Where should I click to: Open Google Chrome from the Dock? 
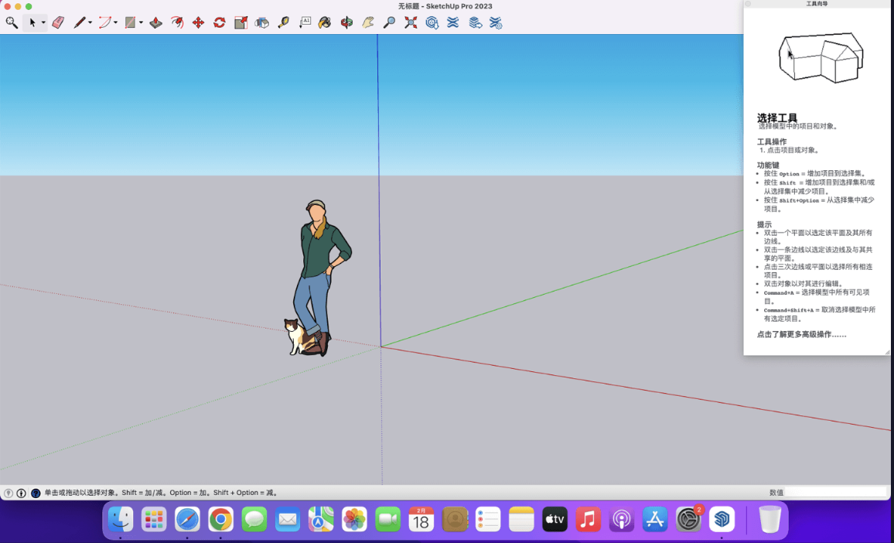pos(220,519)
